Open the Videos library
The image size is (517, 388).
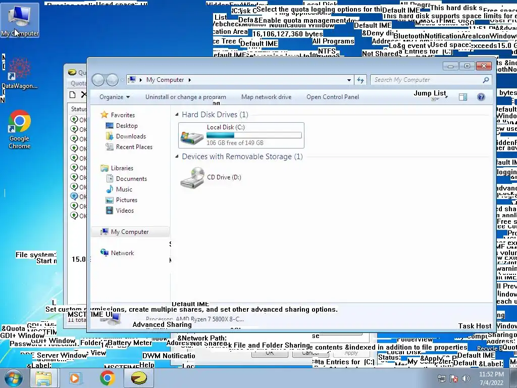coord(120,211)
